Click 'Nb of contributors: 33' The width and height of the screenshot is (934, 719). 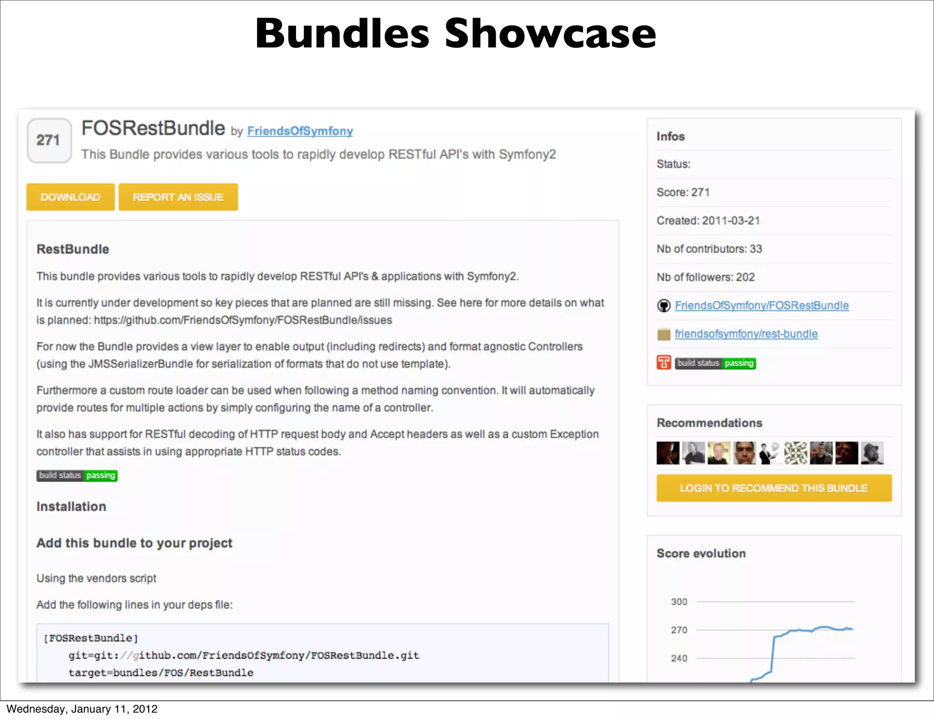click(709, 249)
